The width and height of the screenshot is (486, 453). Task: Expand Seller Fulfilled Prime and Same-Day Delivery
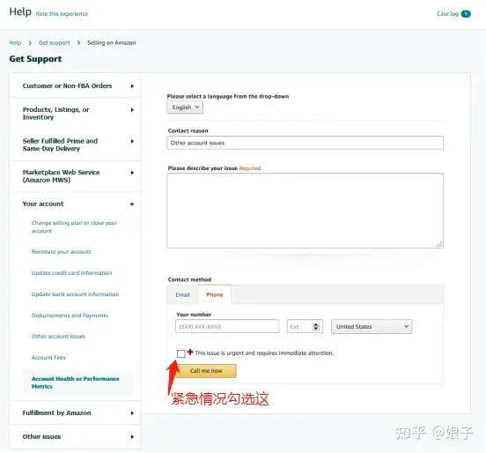coord(76,145)
